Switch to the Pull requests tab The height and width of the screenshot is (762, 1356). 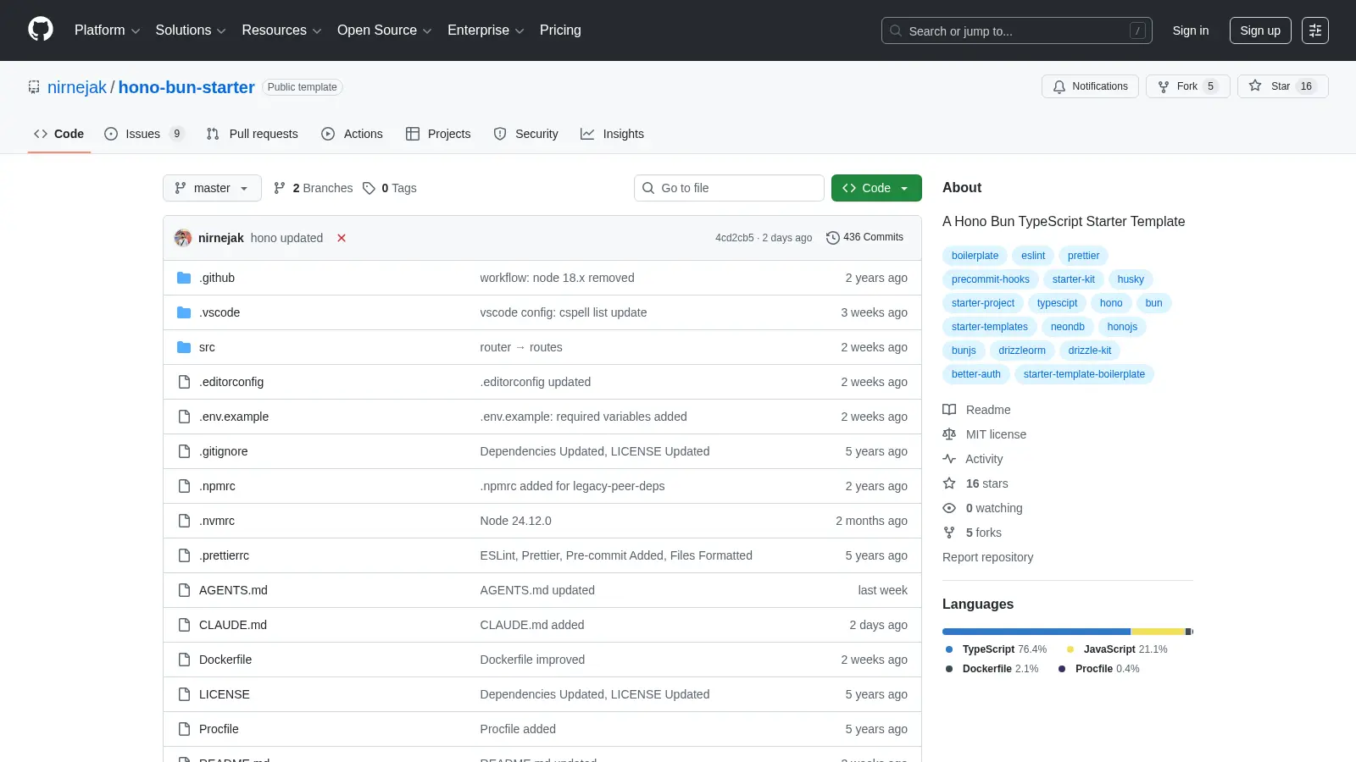[x=252, y=134]
